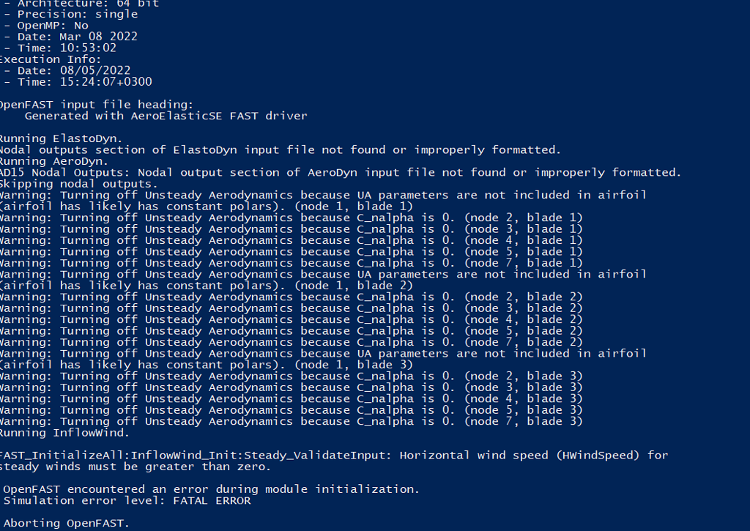Click the warning ending with 'node 2, blade 1'
Viewport: 750px width, 531px height.
(292, 218)
